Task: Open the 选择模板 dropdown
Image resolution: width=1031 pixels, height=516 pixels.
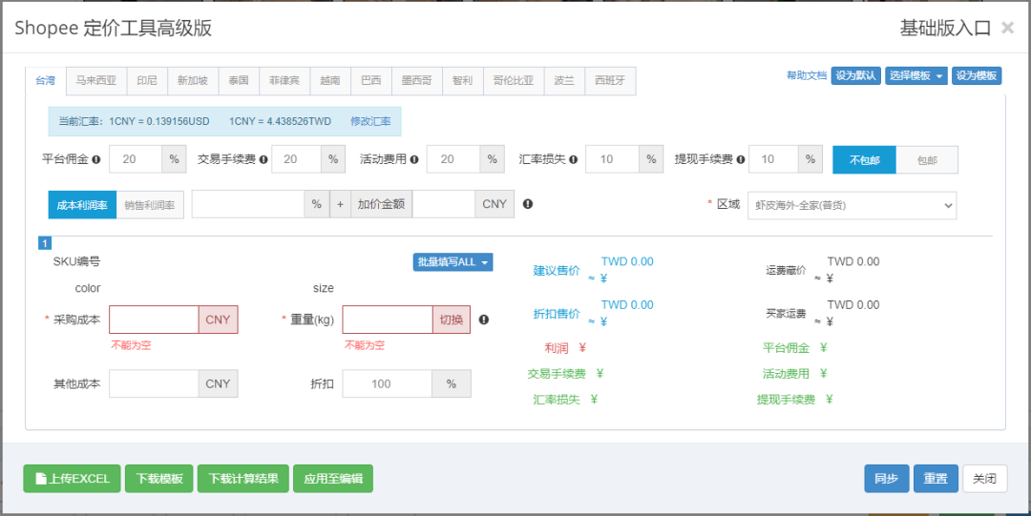Action: coord(915,76)
